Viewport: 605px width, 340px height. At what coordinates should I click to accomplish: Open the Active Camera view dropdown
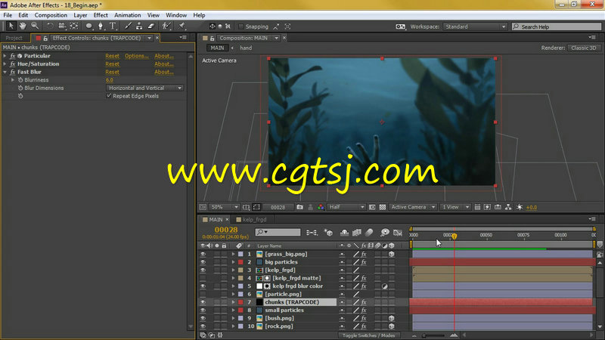(412, 207)
